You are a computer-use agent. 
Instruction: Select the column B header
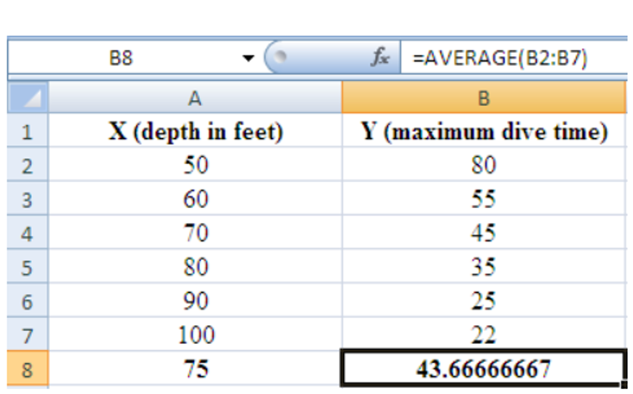484,99
